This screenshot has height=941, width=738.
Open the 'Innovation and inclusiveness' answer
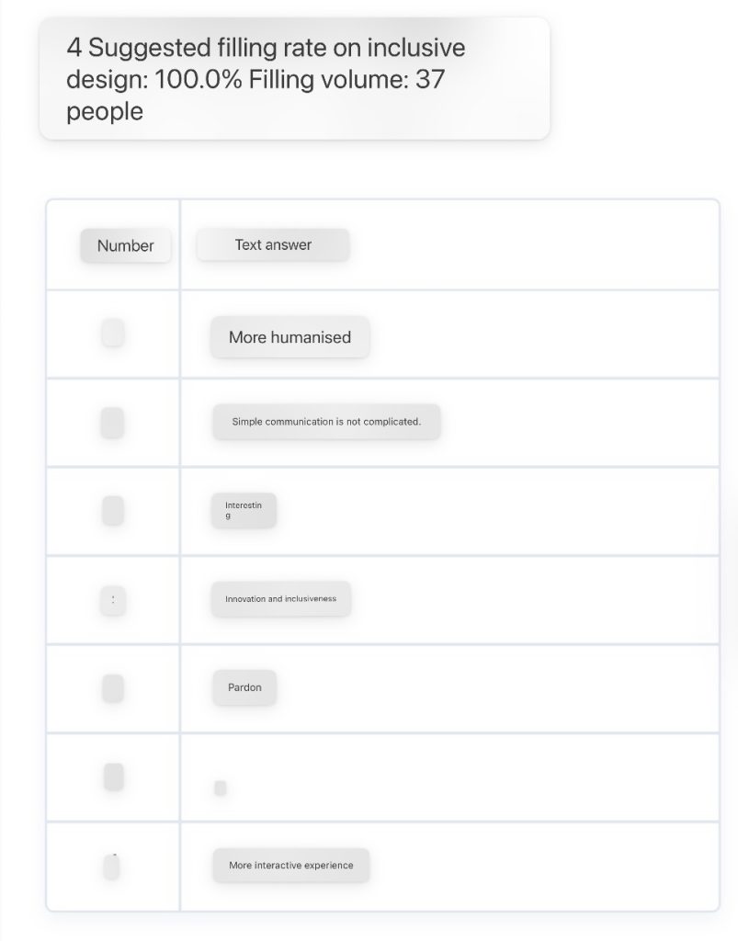(281, 599)
